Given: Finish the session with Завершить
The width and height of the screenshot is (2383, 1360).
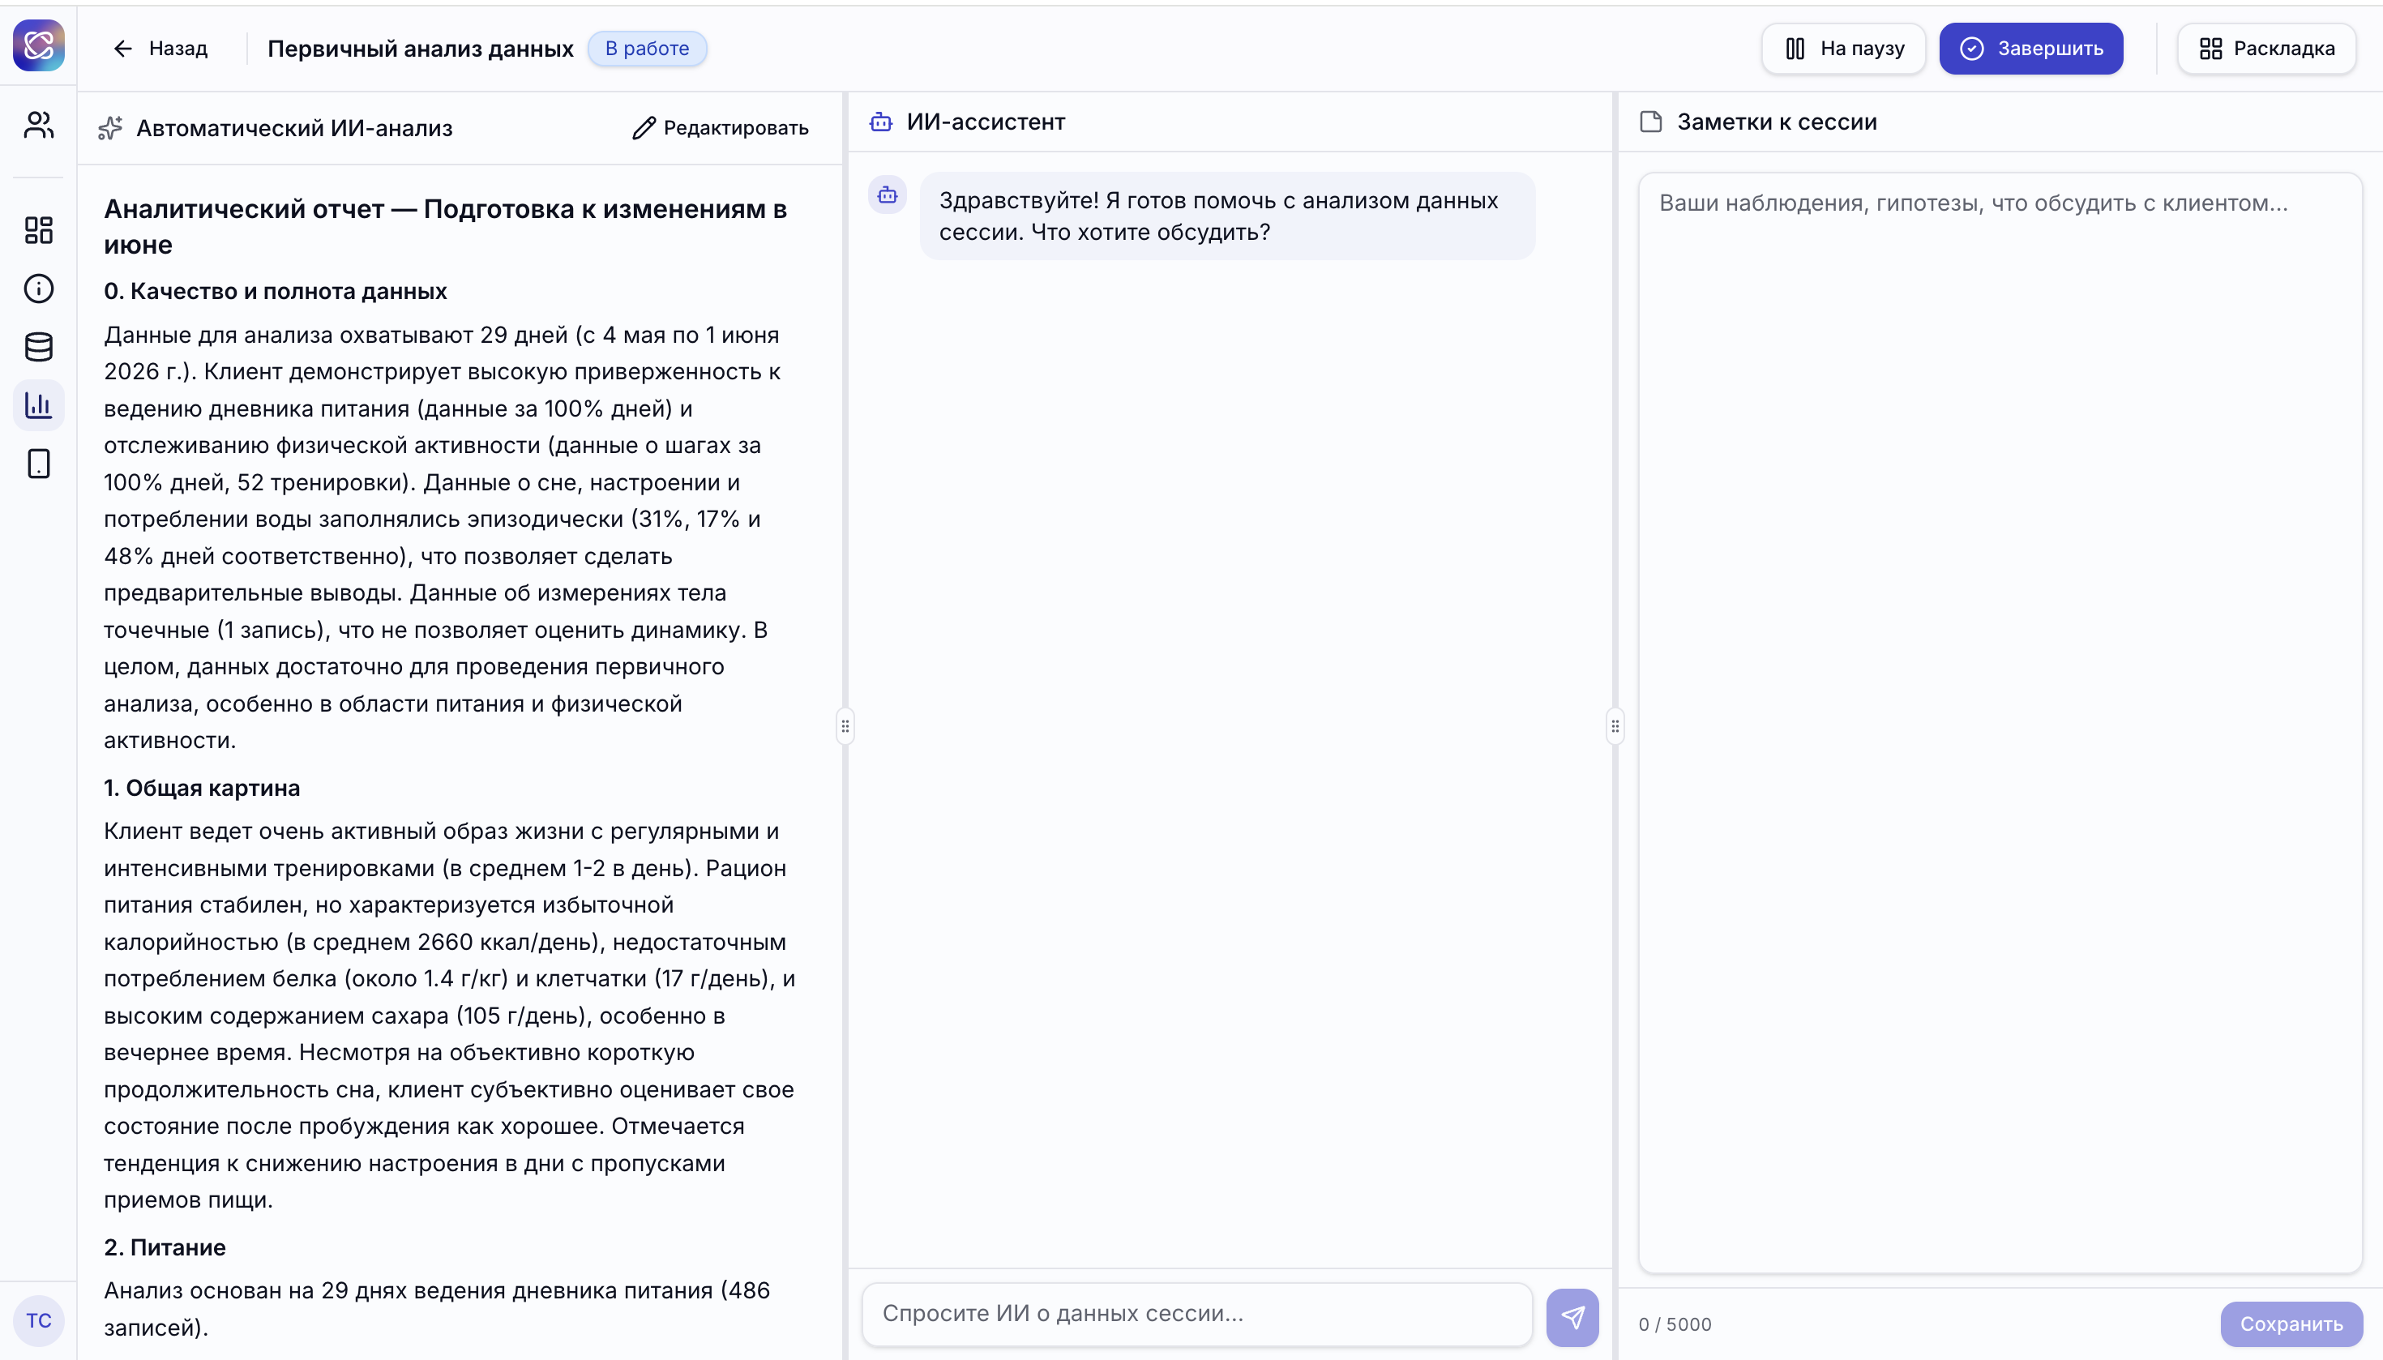Looking at the screenshot, I should pos(2031,49).
